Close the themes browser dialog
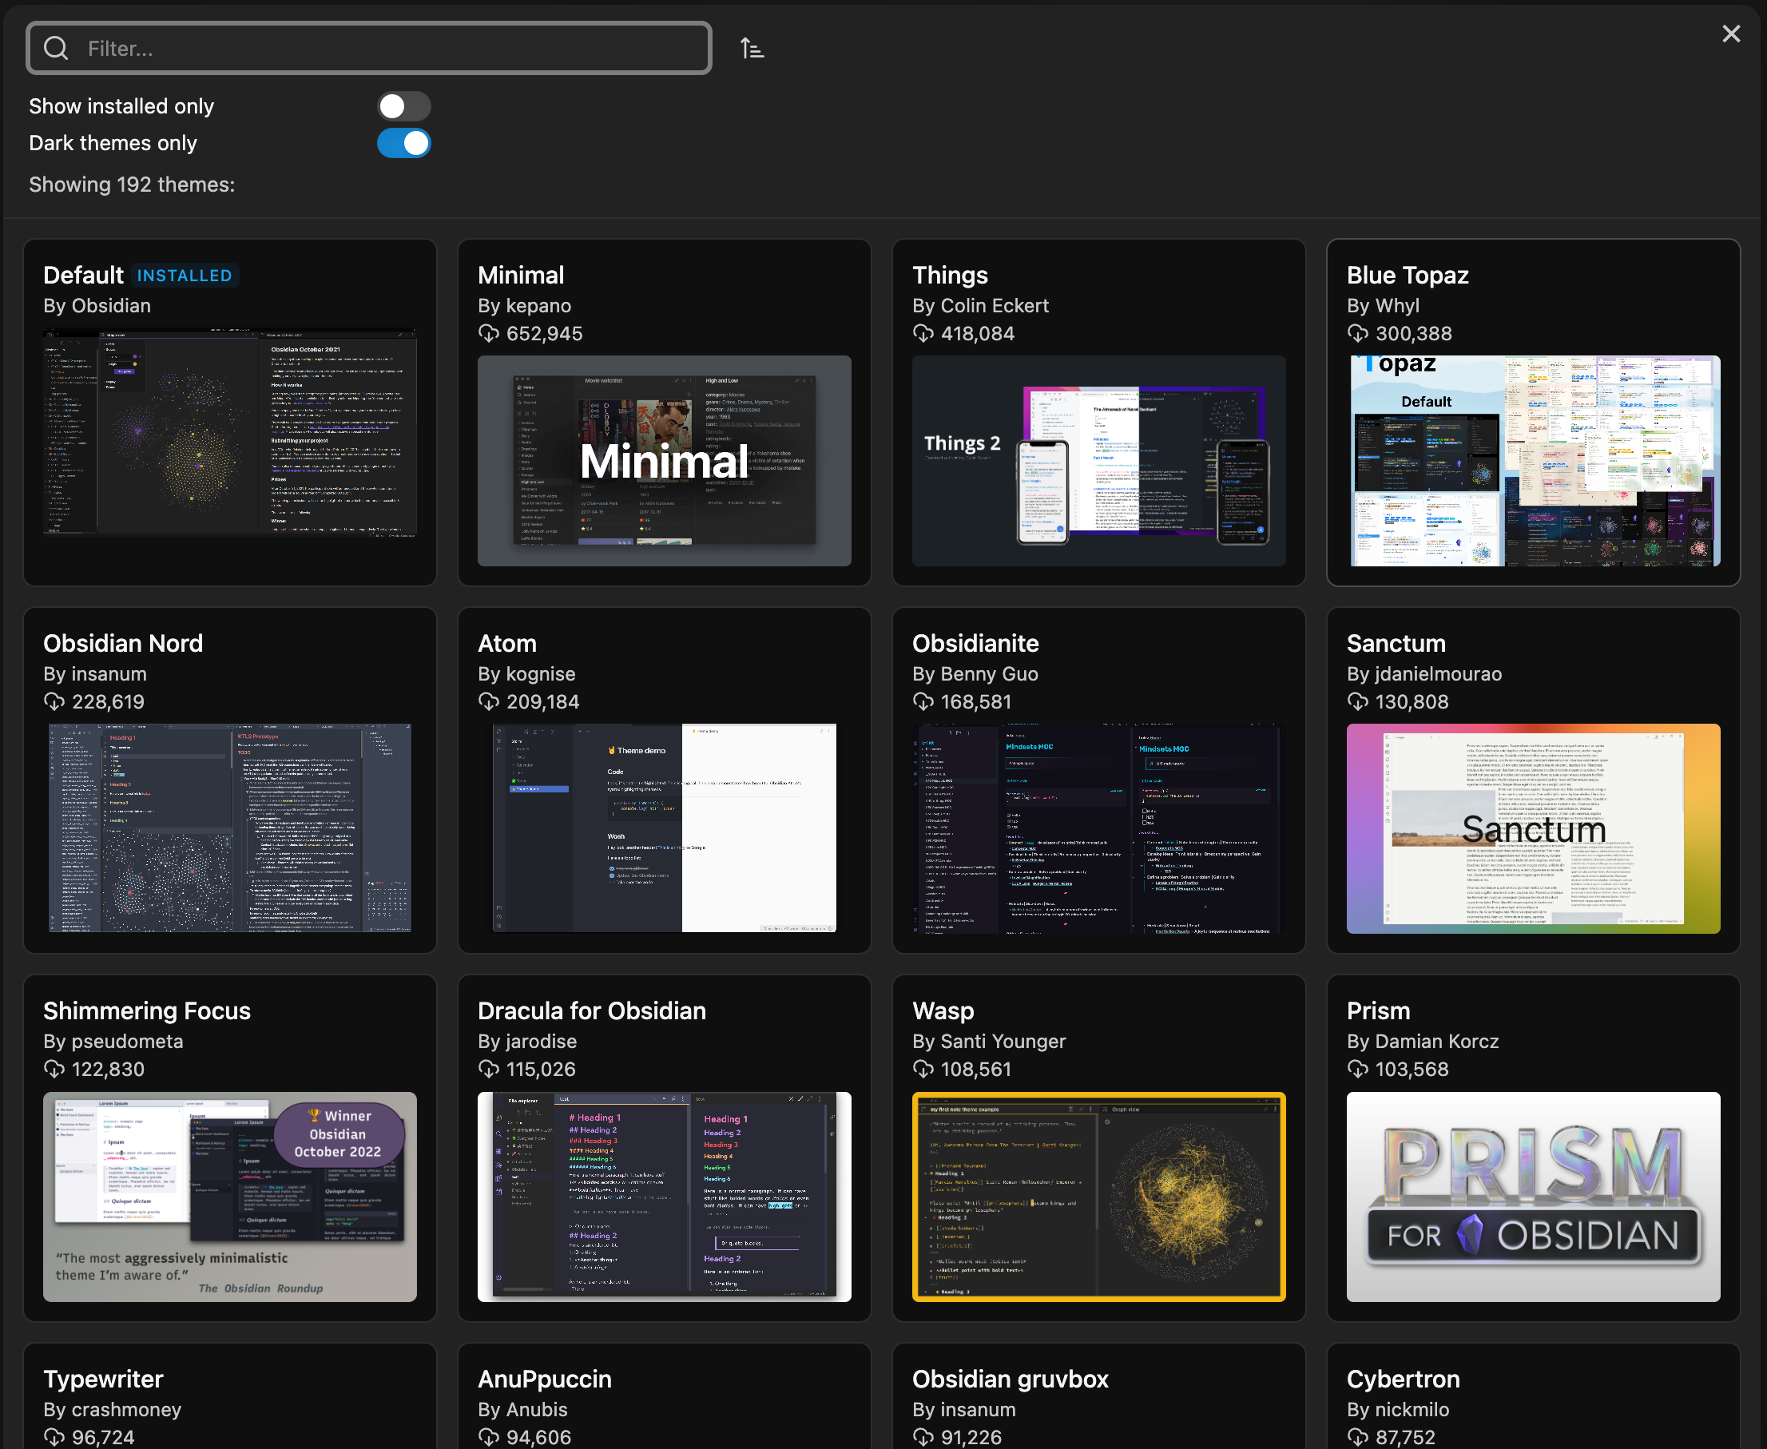 point(1731,34)
